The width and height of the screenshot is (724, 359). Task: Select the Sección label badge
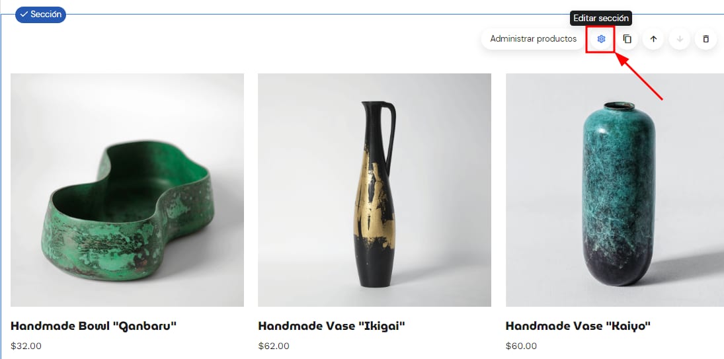tap(40, 15)
